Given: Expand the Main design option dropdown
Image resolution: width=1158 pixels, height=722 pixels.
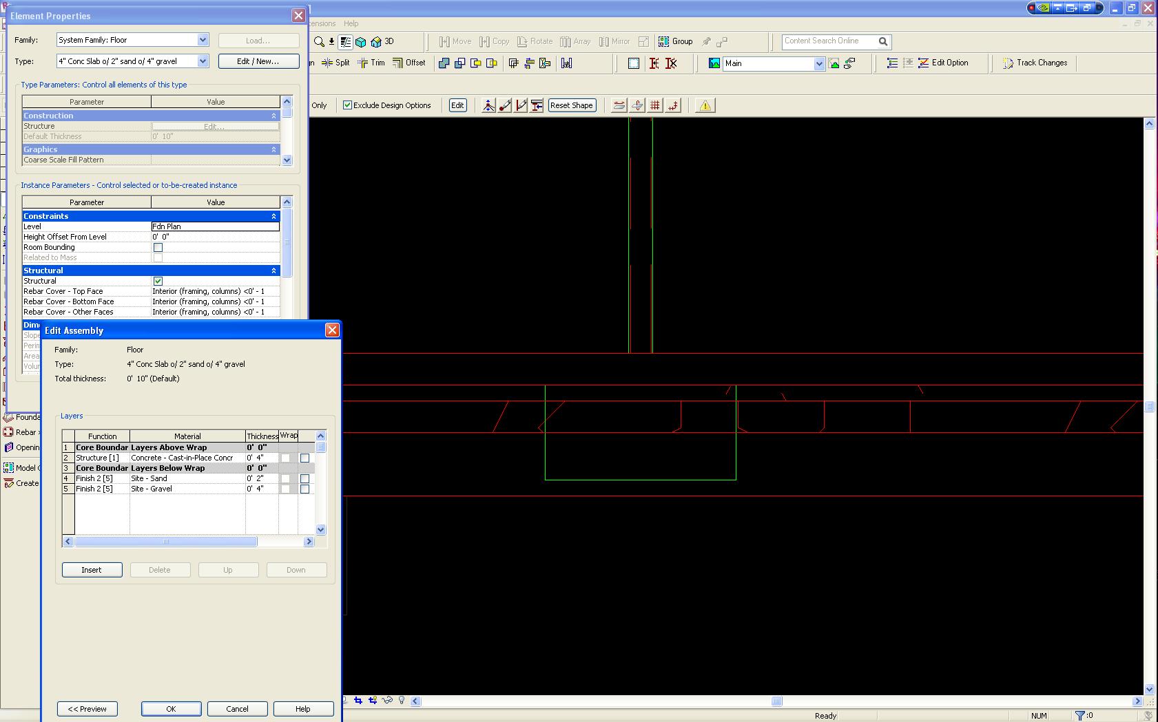Looking at the screenshot, I should tap(819, 63).
